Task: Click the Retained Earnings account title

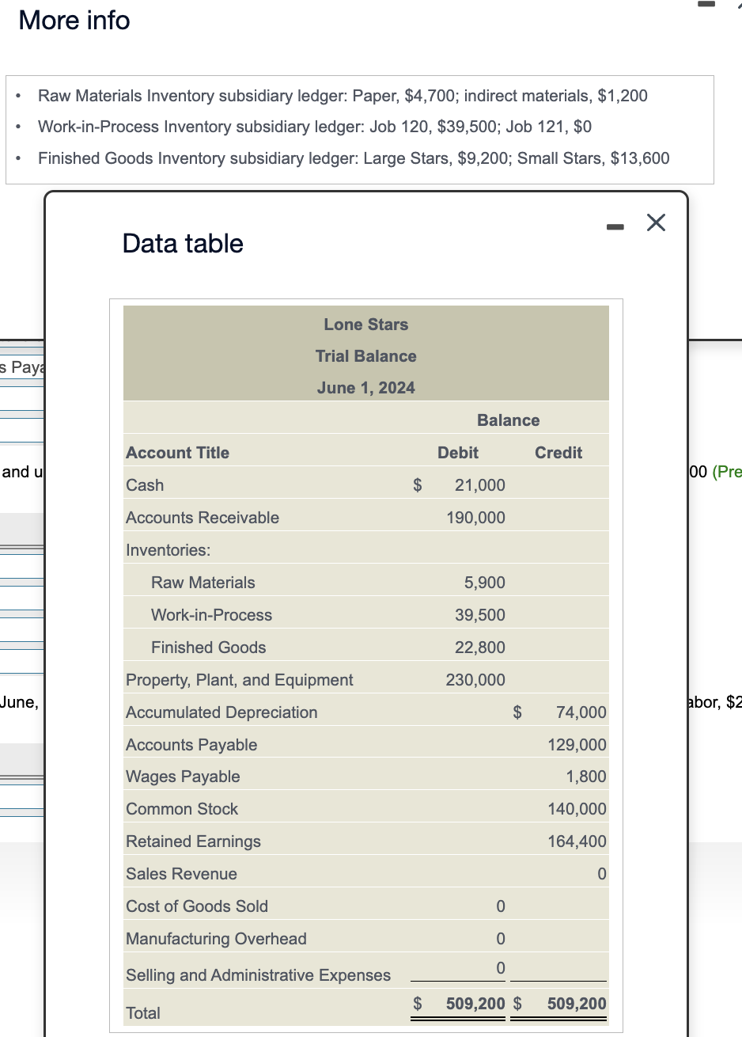Action: (x=193, y=841)
